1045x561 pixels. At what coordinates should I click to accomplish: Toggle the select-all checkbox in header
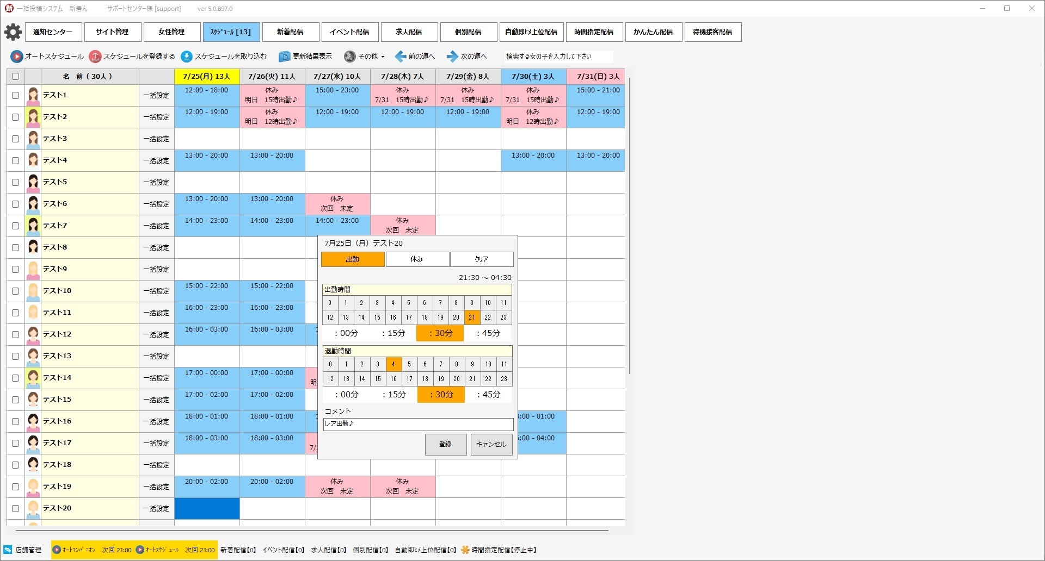pos(15,77)
